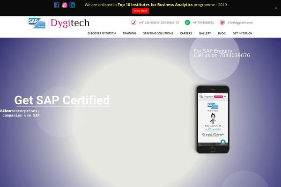
Task: Open the Gallery menu item
Action: 205,33
